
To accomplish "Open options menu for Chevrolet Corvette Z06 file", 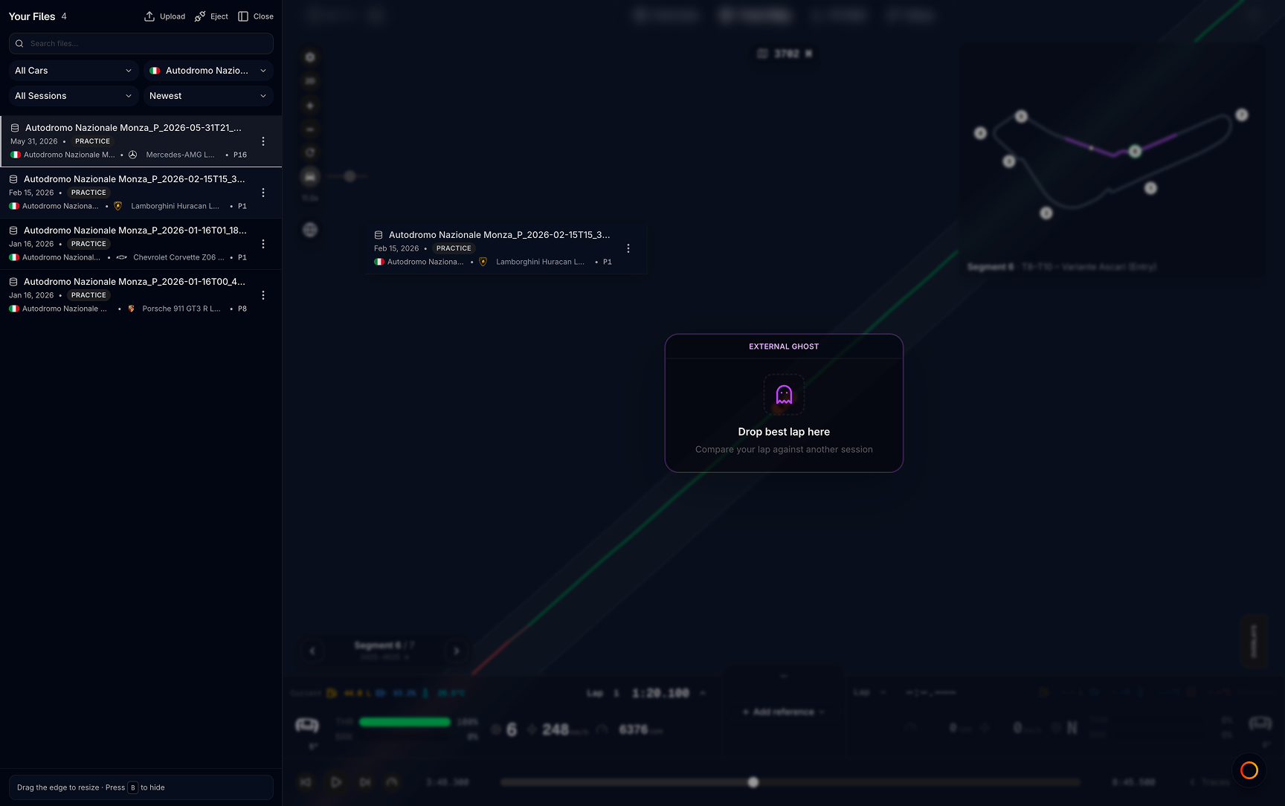I will tap(263, 244).
